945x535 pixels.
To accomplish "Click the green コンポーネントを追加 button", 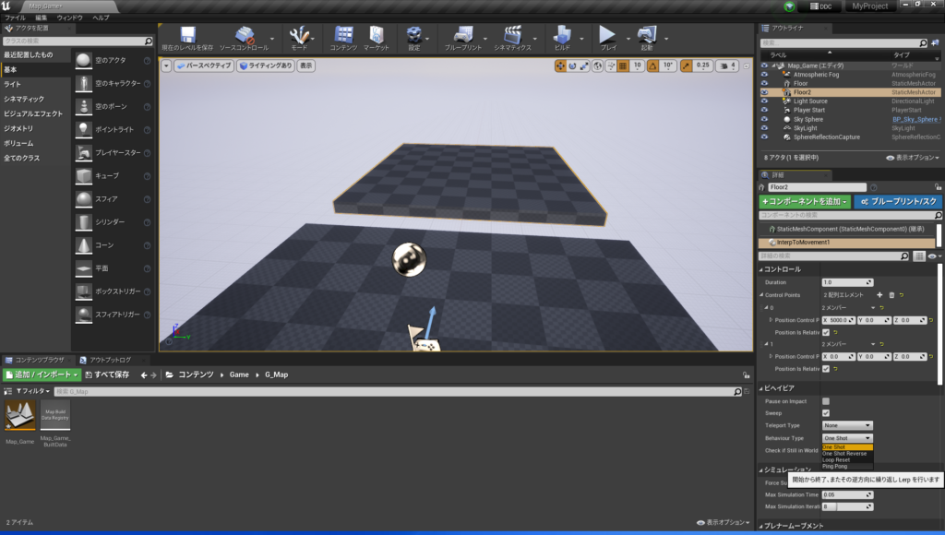I will coord(804,201).
